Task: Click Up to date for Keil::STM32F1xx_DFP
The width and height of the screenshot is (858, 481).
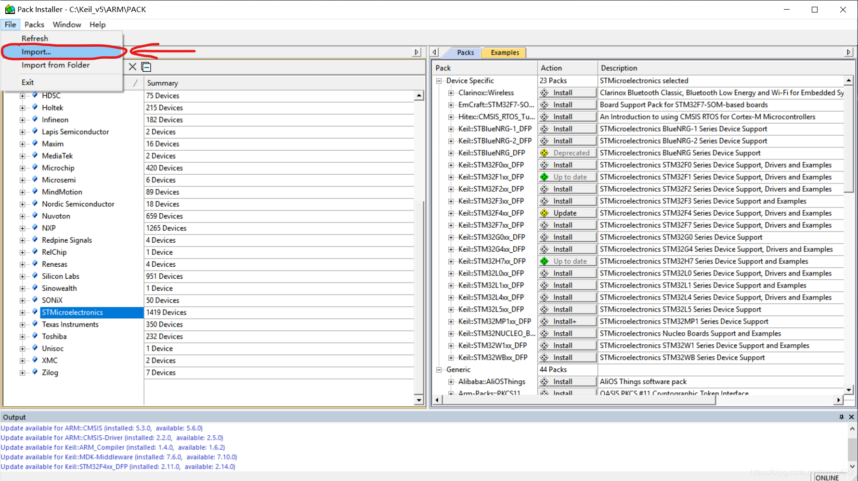Action: (x=567, y=177)
